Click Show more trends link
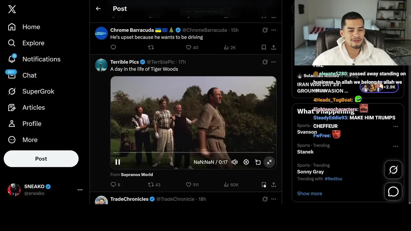This screenshot has height=231, width=411. [x=310, y=193]
